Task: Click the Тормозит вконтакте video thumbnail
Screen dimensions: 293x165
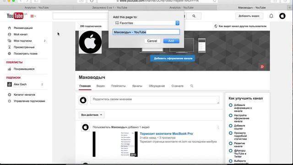Action: click(x=115, y=144)
